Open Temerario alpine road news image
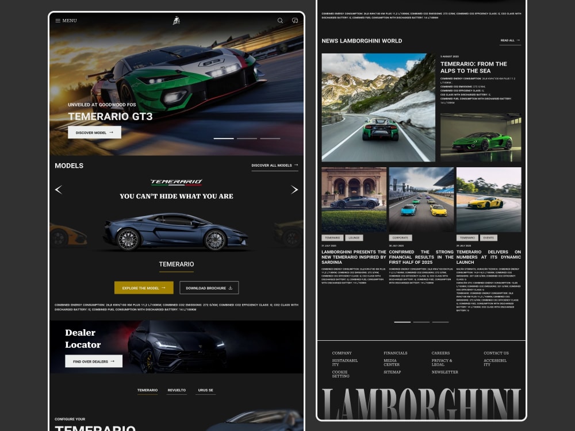Image resolution: width=575 pixels, height=431 pixels. [x=378, y=107]
